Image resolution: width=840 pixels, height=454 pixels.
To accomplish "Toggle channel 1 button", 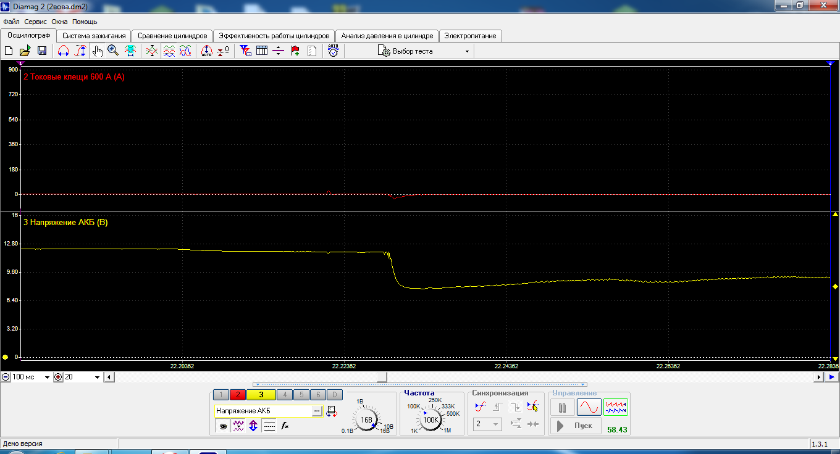I will [x=221, y=395].
